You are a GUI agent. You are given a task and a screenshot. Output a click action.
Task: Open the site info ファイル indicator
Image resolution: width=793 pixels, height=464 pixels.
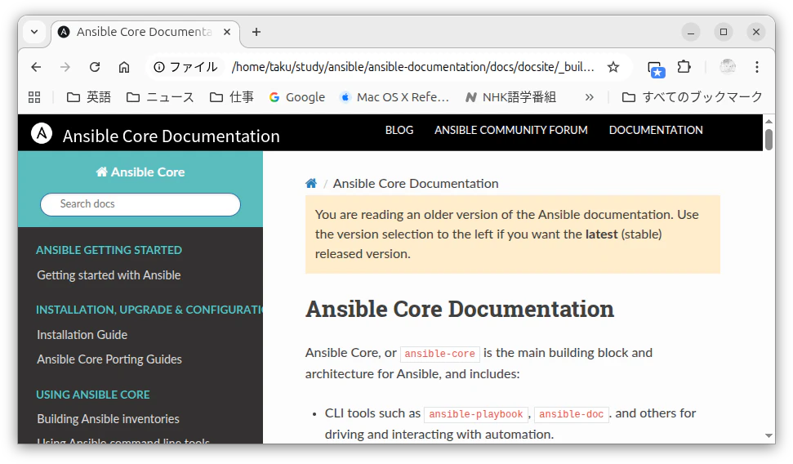tap(185, 67)
